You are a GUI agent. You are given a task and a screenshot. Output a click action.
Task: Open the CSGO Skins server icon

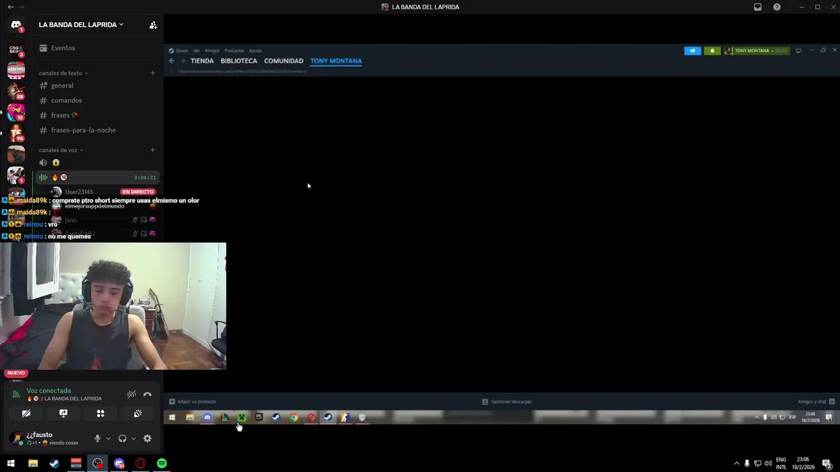coord(16,50)
